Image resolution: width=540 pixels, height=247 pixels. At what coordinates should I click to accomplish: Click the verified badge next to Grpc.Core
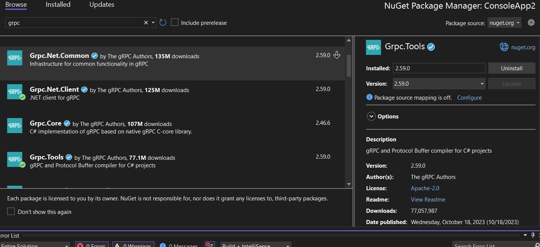pyautogui.click(x=67, y=123)
